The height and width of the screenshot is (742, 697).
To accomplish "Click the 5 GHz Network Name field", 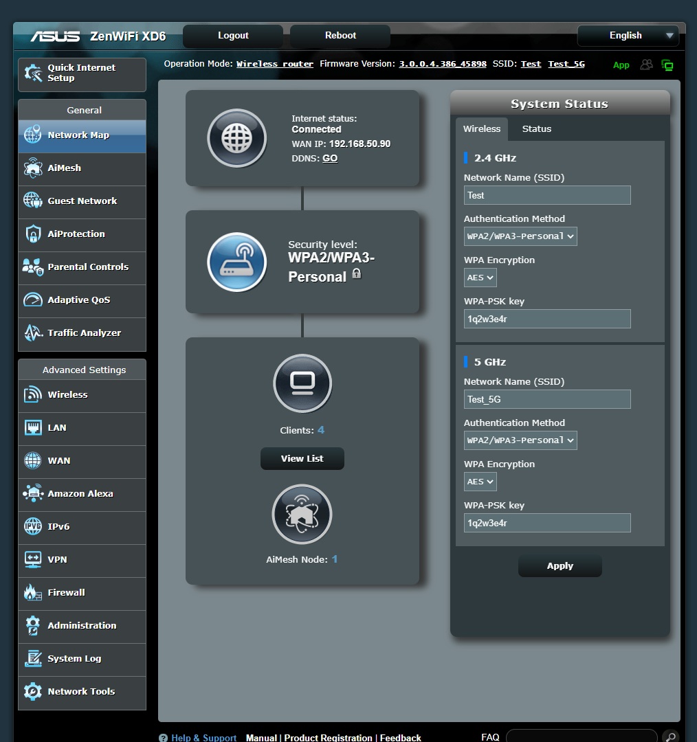I will (547, 399).
